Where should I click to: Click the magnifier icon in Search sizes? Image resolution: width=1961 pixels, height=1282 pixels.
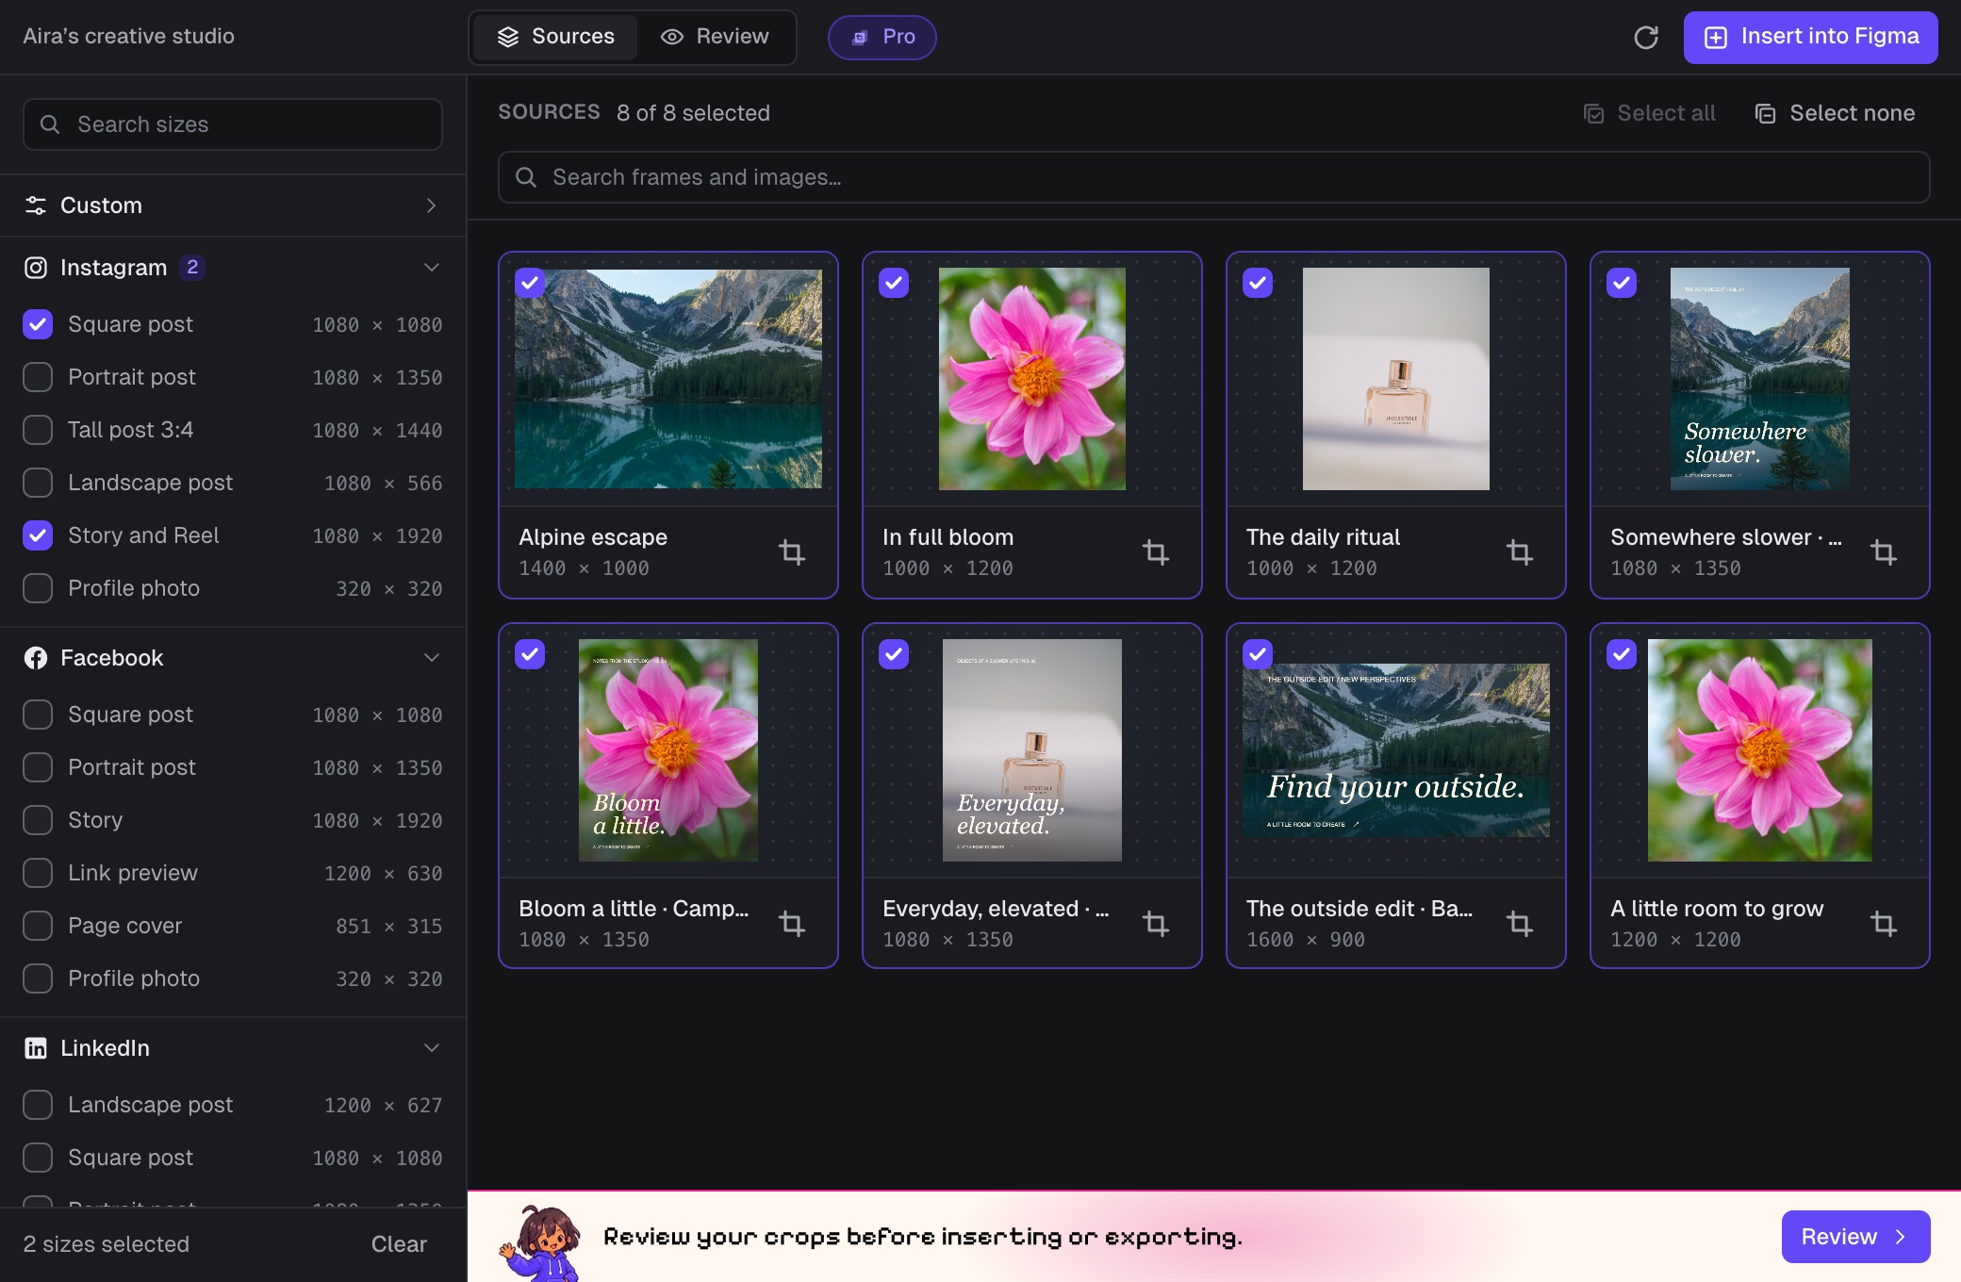tap(50, 124)
